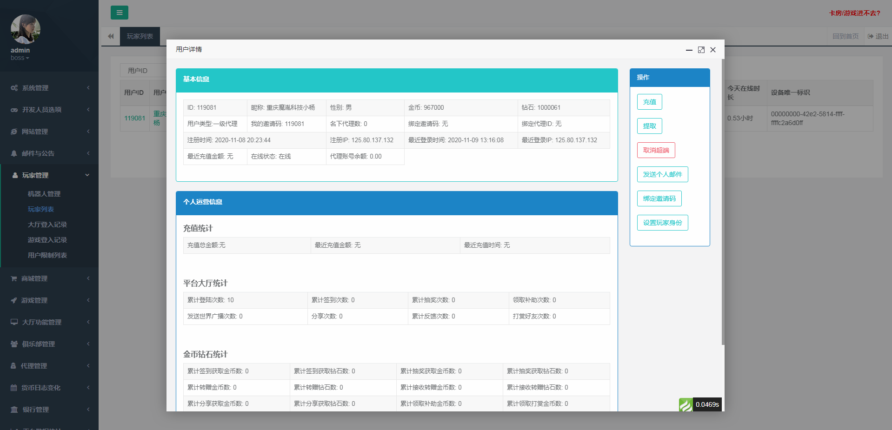Select 用户限制列表 in sidebar
The width and height of the screenshot is (892, 430).
coord(47,255)
